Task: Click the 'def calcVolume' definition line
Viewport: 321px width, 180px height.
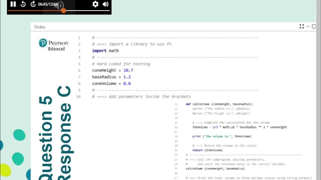Action: (x=219, y=104)
